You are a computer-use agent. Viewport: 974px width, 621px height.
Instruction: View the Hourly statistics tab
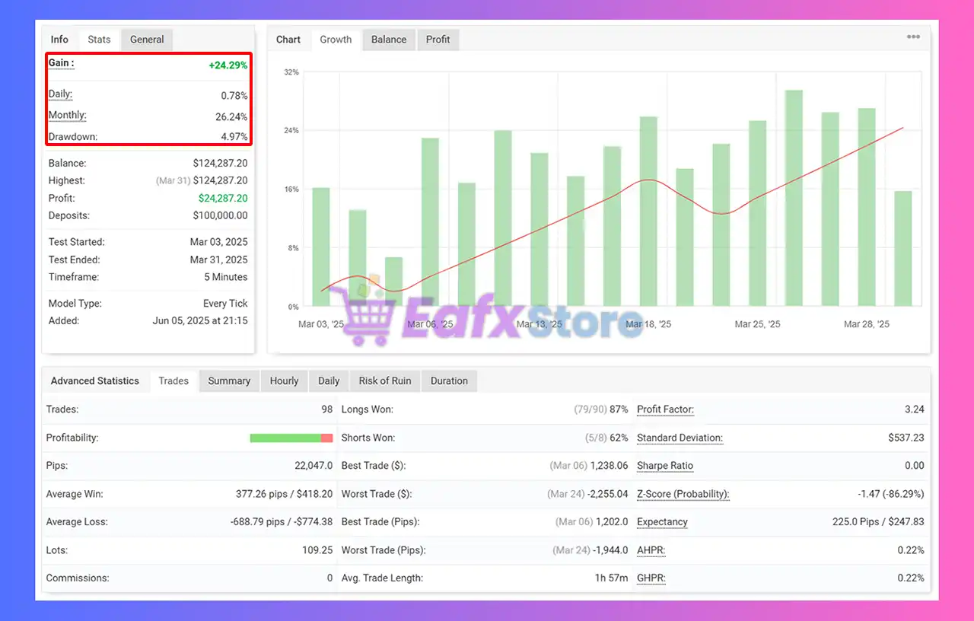pos(284,381)
